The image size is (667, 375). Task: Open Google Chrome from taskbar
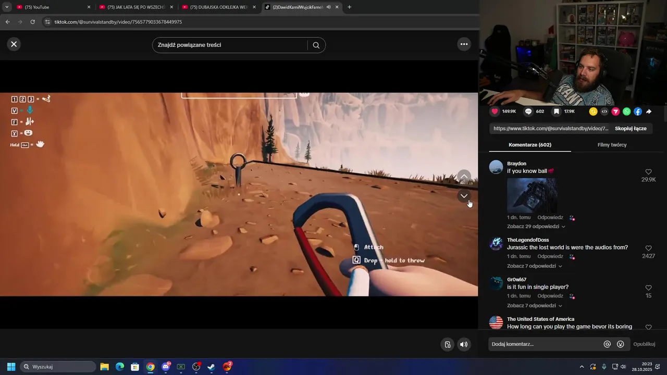(150, 367)
